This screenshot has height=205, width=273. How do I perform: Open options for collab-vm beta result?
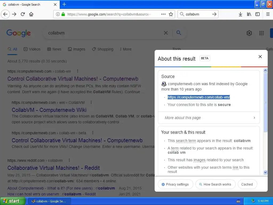pyautogui.click(x=93, y=133)
